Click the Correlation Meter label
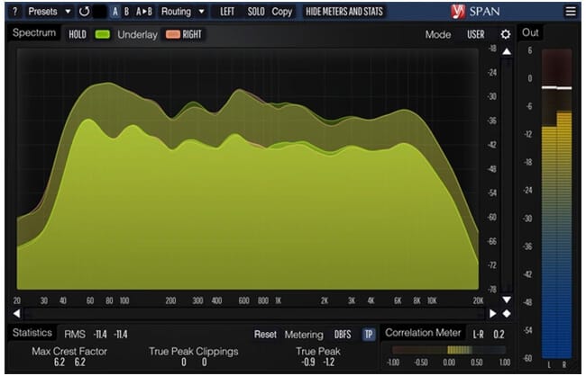Image resolution: width=586 pixels, height=376 pixels. click(x=423, y=333)
